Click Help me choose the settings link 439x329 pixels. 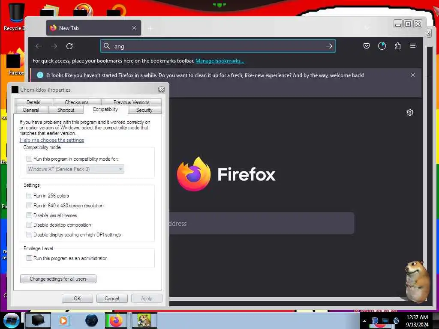(x=52, y=140)
